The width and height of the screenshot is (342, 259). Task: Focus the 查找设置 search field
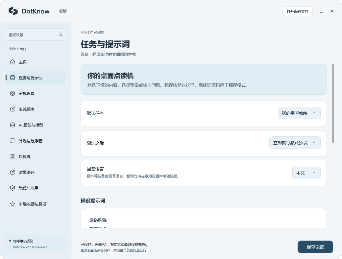click(x=36, y=35)
